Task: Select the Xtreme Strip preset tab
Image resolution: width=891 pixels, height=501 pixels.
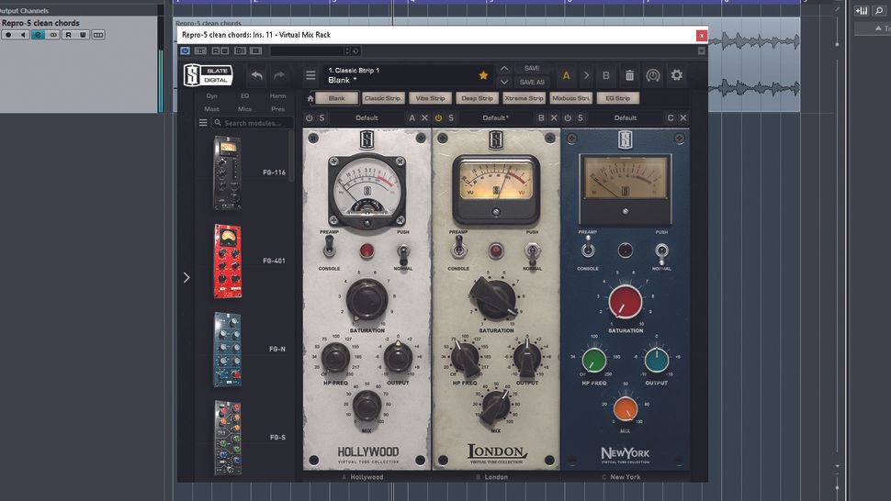Action: [524, 98]
